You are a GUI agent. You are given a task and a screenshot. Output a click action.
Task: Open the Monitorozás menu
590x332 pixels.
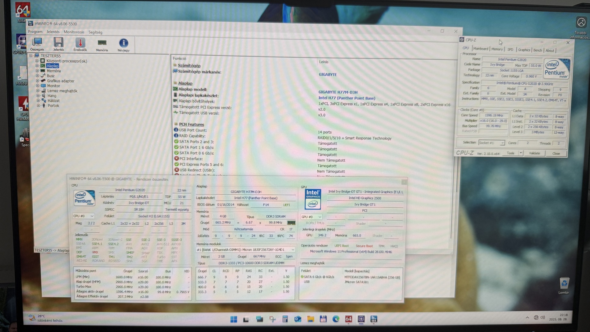(74, 32)
